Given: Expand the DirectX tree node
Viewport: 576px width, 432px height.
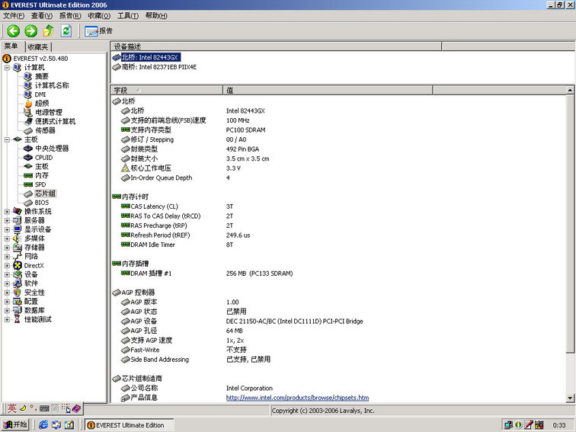Looking at the screenshot, I should click(x=7, y=266).
